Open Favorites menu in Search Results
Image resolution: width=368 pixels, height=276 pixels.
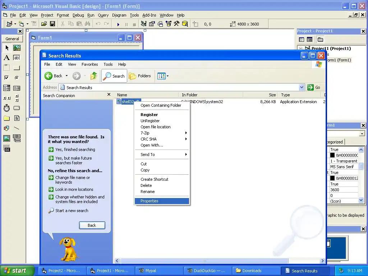tap(89, 64)
